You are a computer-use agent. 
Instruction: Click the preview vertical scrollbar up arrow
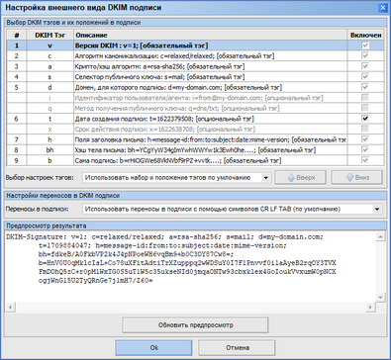click(x=380, y=236)
